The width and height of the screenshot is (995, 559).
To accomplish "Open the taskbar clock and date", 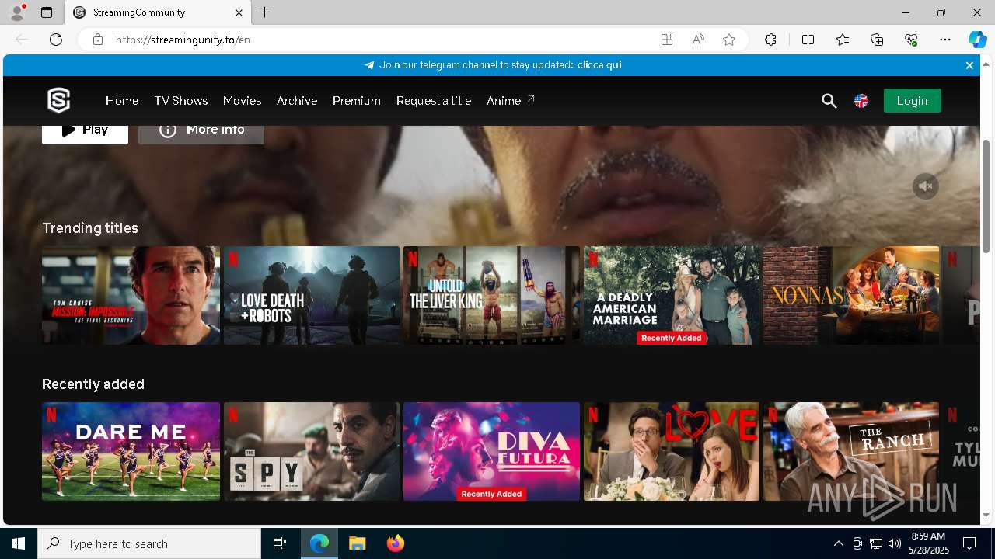I will click(x=928, y=543).
